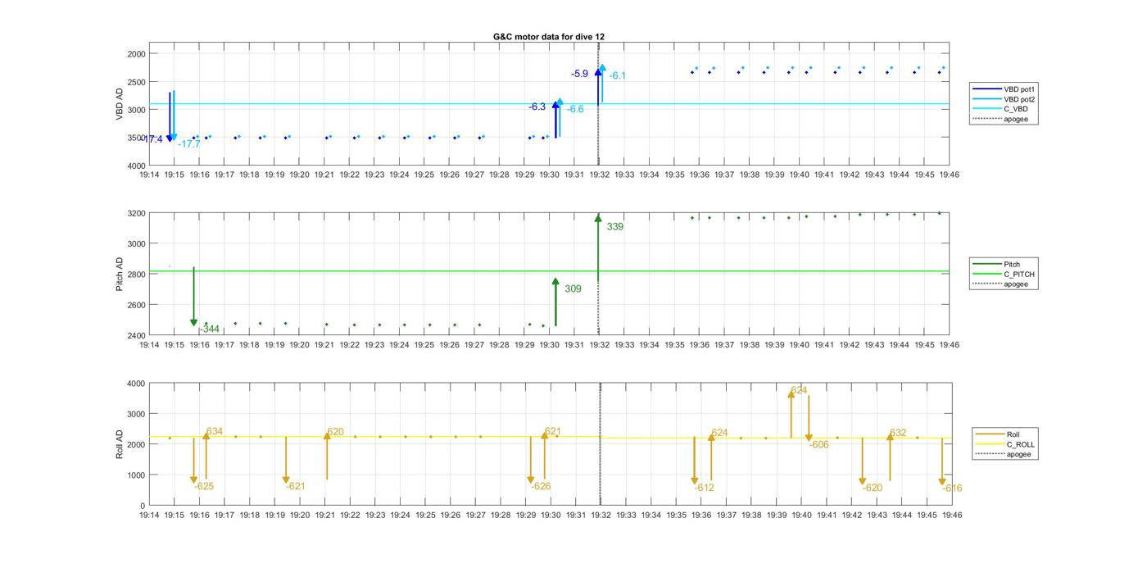This screenshot has width=1147, height=568.
Task: Click the '-6.3' VBD value label
Action: point(537,107)
